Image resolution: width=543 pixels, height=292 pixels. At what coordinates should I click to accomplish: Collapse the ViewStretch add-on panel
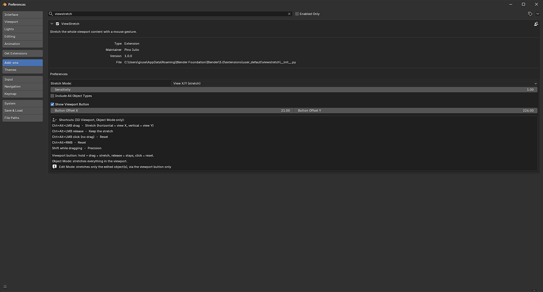(x=52, y=24)
